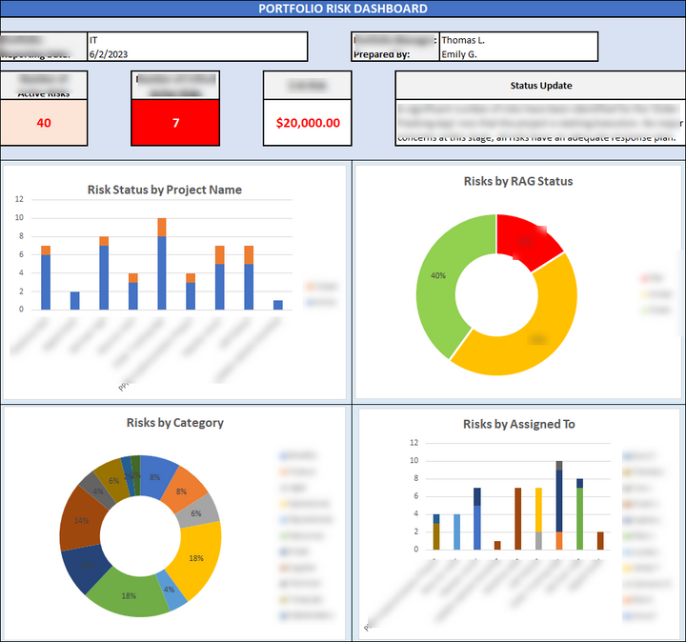The width and height of the screenshot is (686, 642).
Task: Click the Thomas L. name cell
Action: point(517,40)
